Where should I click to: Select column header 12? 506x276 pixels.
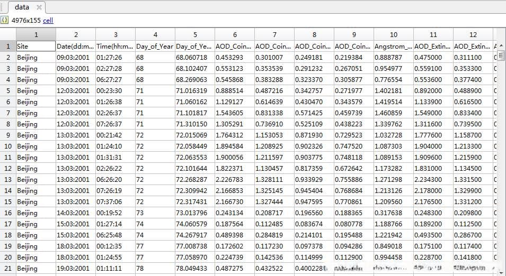473,34
